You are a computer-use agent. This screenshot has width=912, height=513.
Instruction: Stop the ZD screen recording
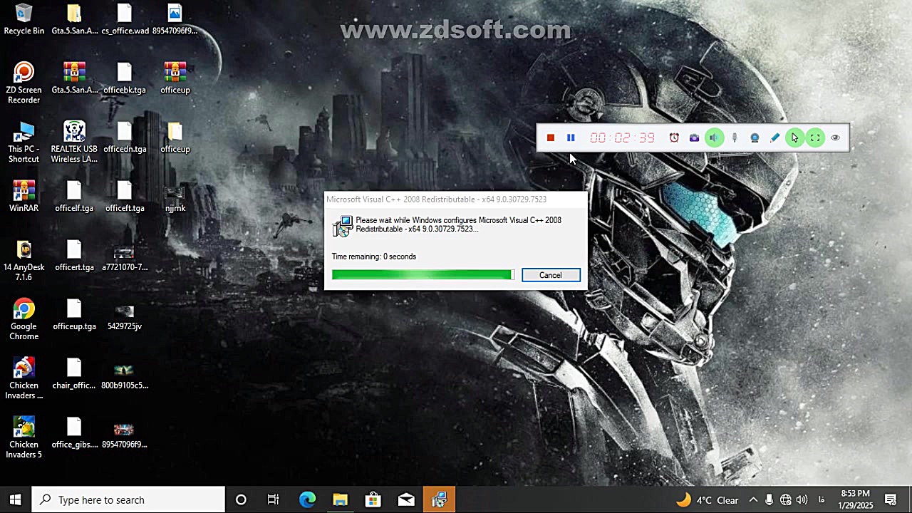click(x=550, y=138)
